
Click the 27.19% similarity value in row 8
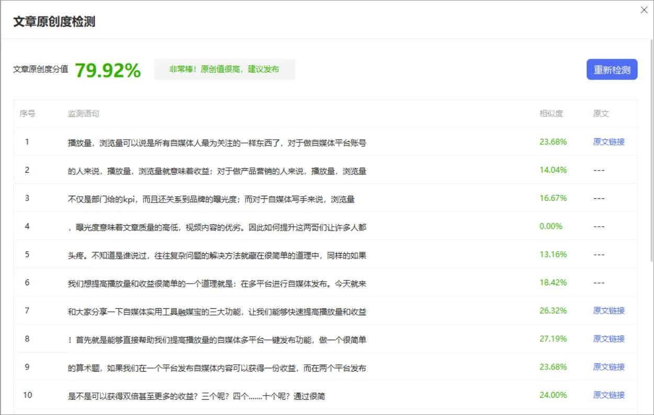[554, 339]
